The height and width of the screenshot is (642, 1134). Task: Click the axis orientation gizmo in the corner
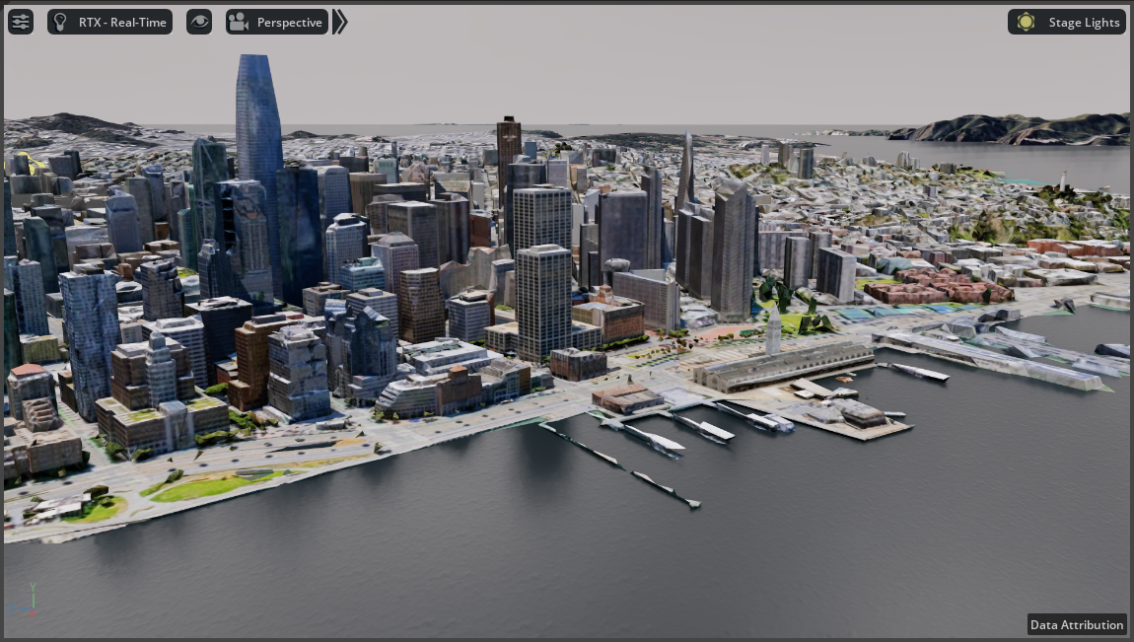click(x=31, y=600)
